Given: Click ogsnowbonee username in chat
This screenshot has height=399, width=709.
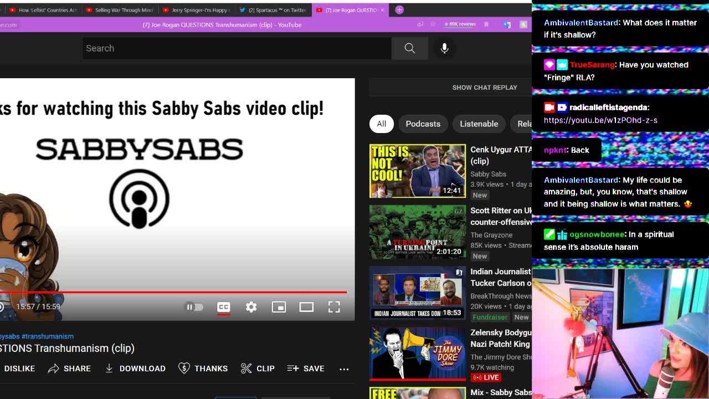Looking at the screenshot, I should (x=597, y=234).
